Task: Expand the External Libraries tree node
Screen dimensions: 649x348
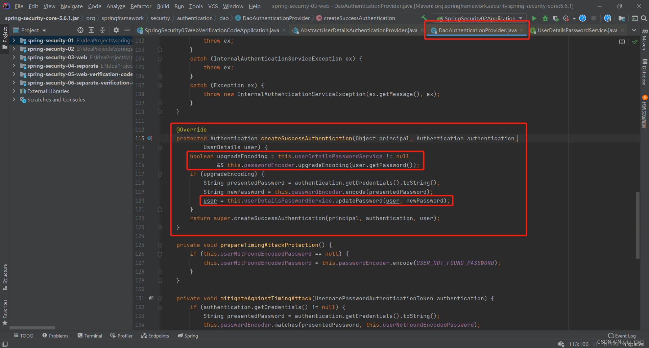Action: [14, 91]
